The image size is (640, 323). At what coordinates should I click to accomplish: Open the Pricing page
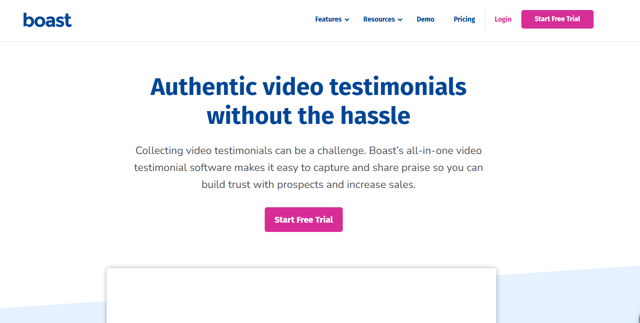coord(464,19)
